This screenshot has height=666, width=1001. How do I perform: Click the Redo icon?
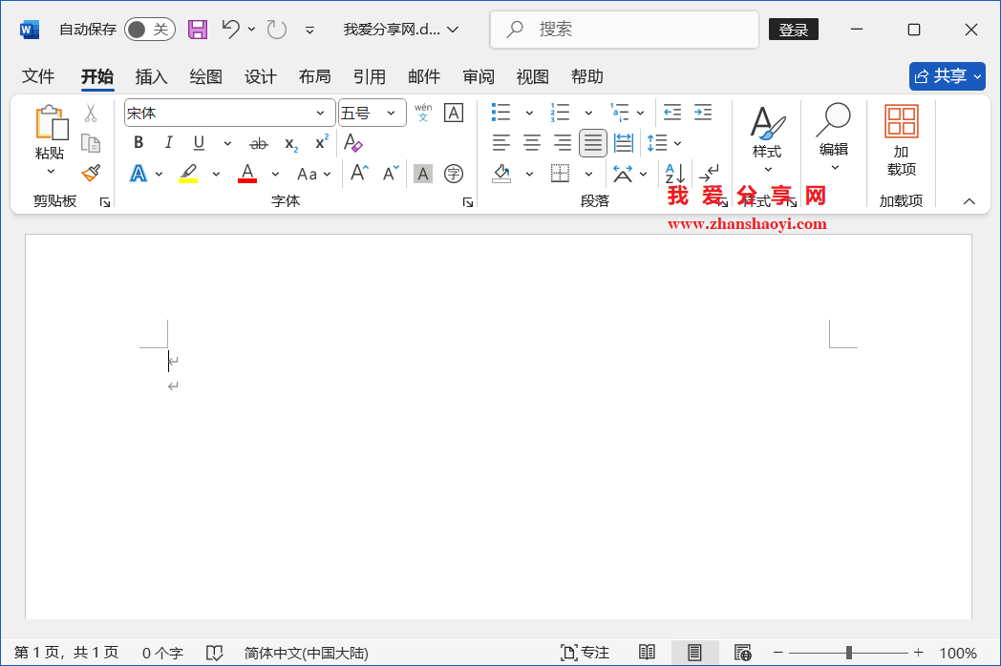click(276, 30)
